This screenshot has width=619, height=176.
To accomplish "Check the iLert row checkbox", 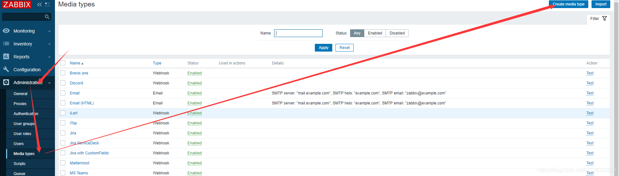I will pyautogui.click(x=63, y=113).
